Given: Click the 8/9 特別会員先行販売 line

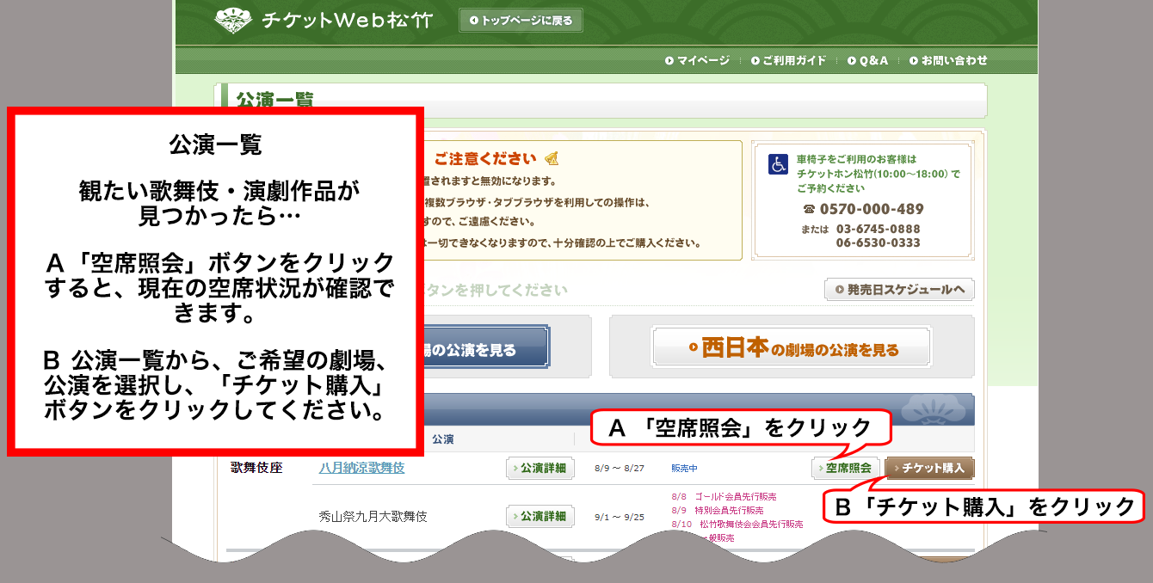Looking at the screenshot, I should (718, 511).
